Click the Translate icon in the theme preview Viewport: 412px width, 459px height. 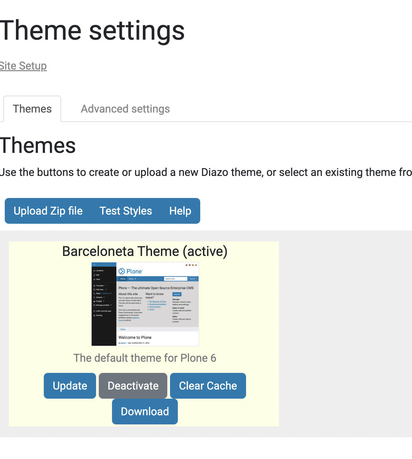coord(94,286)
